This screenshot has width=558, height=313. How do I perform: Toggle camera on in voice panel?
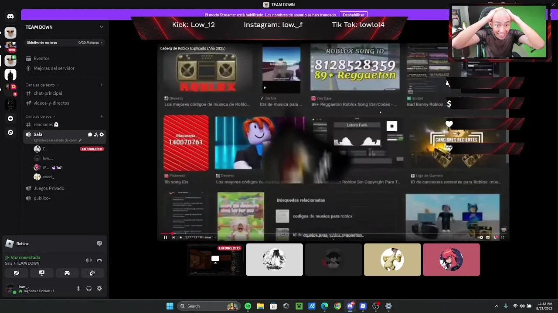[x=17, y=273]
